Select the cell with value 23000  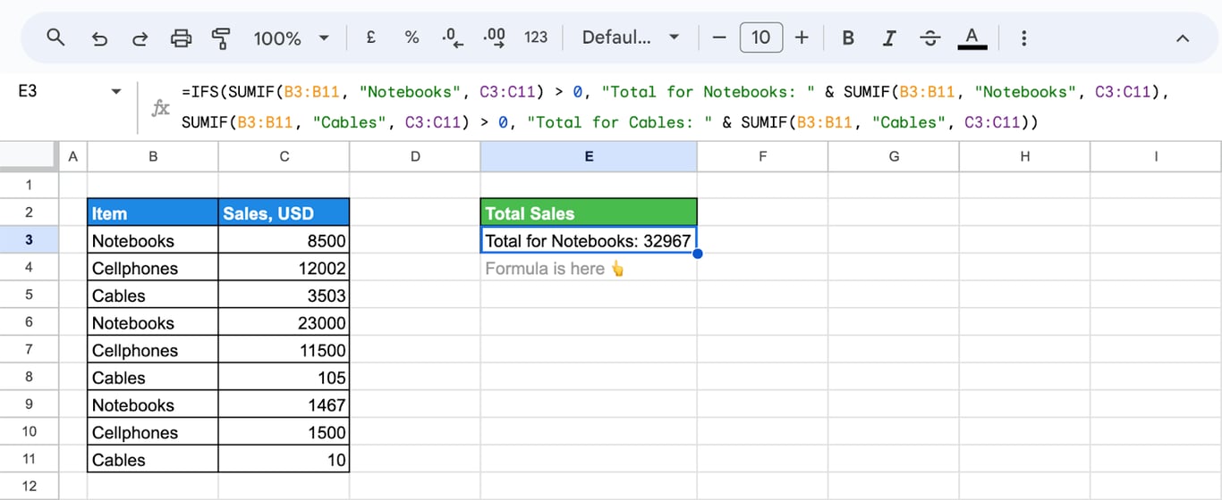point(284,323)
